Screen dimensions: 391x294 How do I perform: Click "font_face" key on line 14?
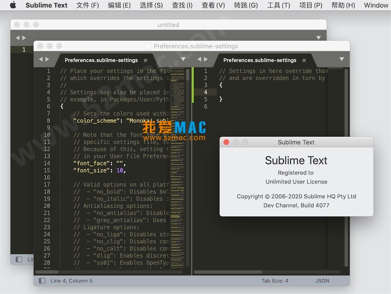point(91,163)
